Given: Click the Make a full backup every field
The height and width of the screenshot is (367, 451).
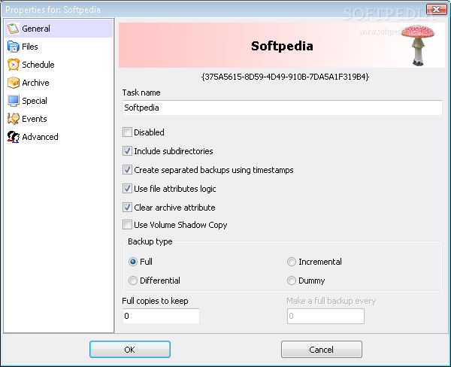Looking at the screenshot, I should tap(325, 316).
